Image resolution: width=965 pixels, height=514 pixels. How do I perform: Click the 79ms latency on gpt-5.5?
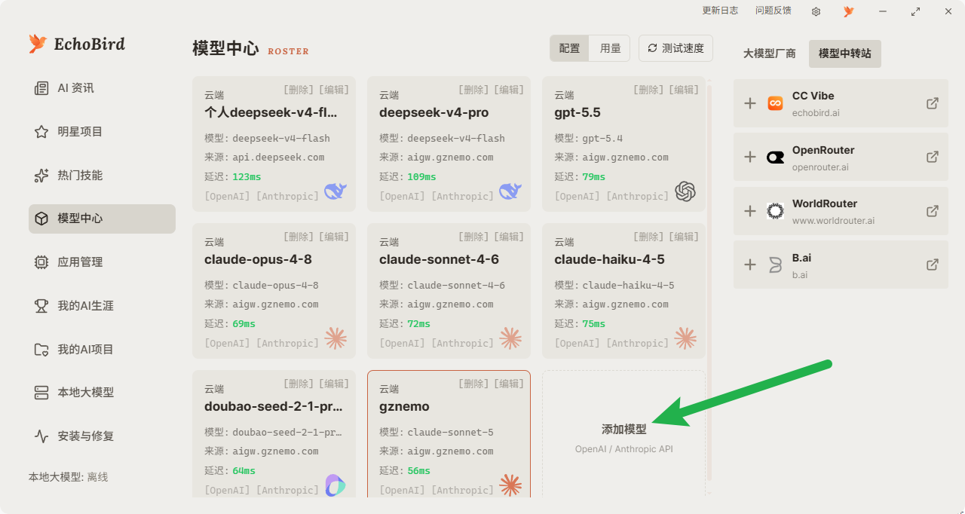593,177
